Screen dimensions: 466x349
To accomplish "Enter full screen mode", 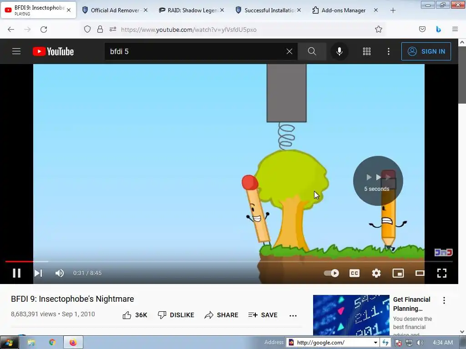I will coord(441,273).
